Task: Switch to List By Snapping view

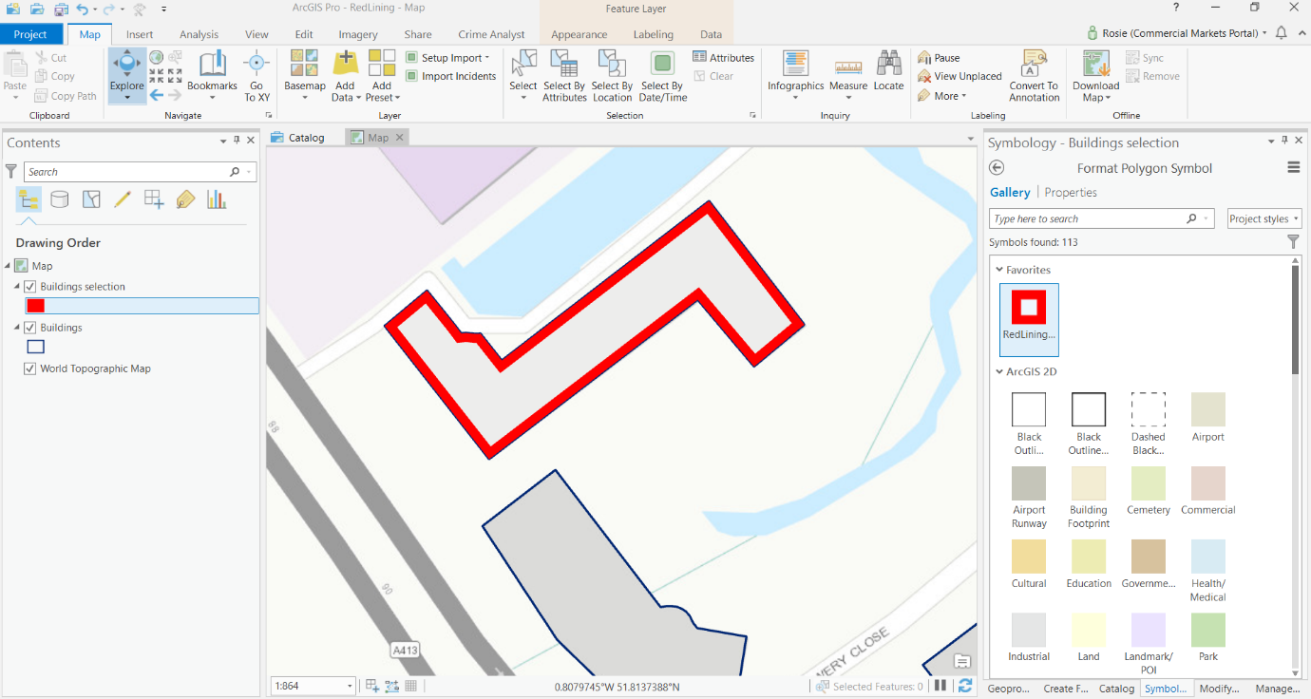Action: tap(154, 199)
